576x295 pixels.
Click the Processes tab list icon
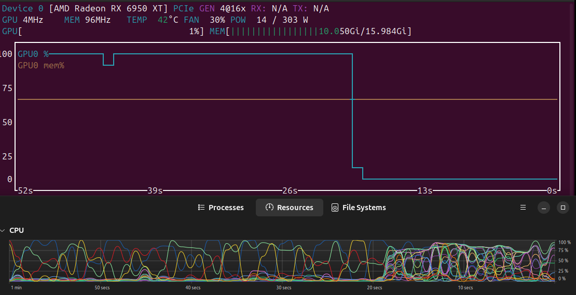201,208
